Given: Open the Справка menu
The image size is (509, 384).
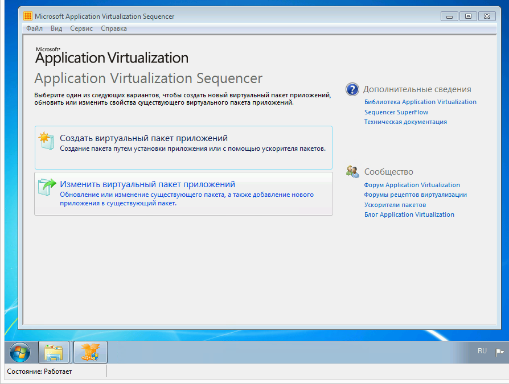Looking at the screenshot, I should pos(114,28).
